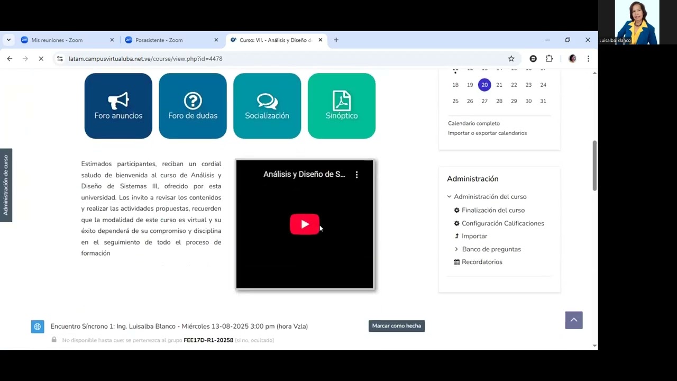The width and height of the screenshot is (677, 381).
Task: Open Configuración Calificaciones
Action: tap(502, 223)
